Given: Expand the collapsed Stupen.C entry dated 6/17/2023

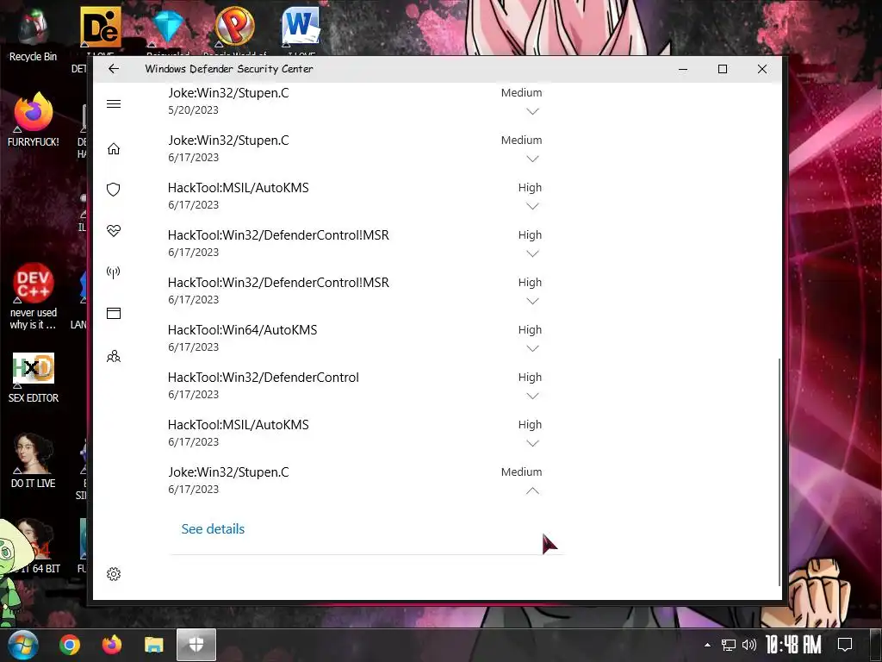Looking at the screenshot, I should tap(532, 159).
